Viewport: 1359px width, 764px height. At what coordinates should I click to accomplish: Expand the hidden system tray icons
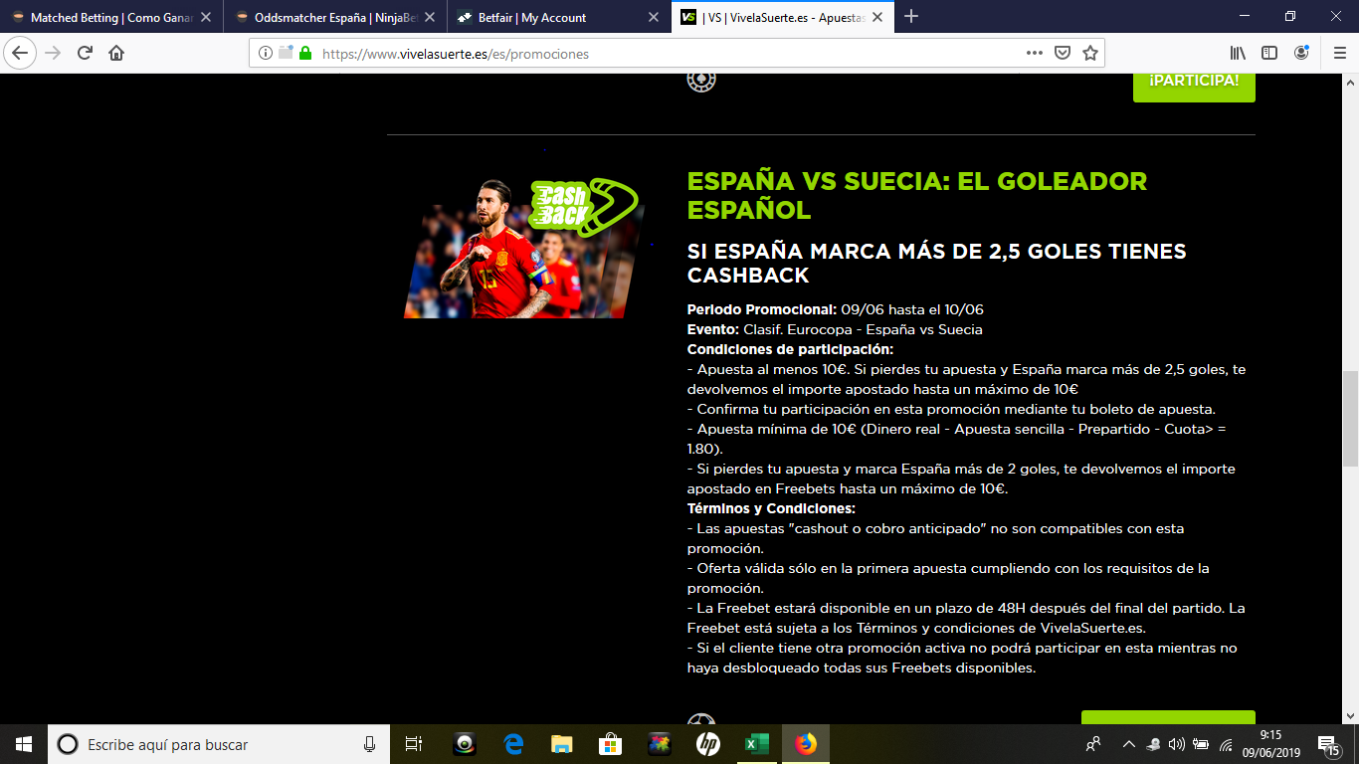point(1128,744)
